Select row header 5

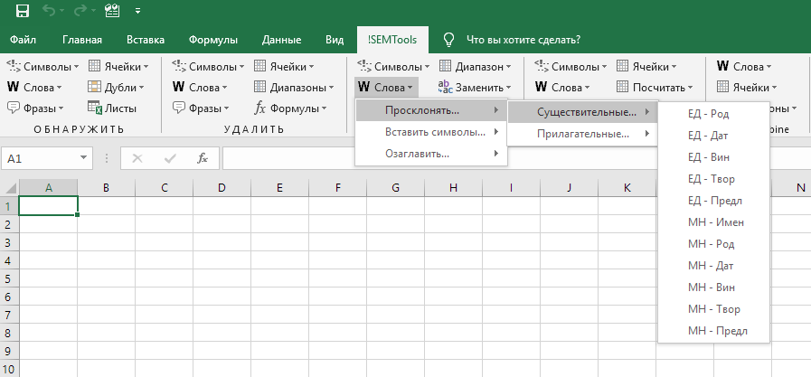pos(9,278)
